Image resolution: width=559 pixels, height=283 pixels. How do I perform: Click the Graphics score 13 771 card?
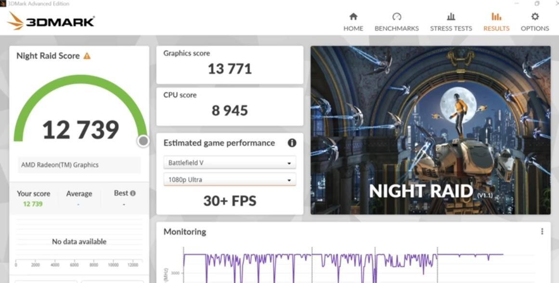point(230,65)
